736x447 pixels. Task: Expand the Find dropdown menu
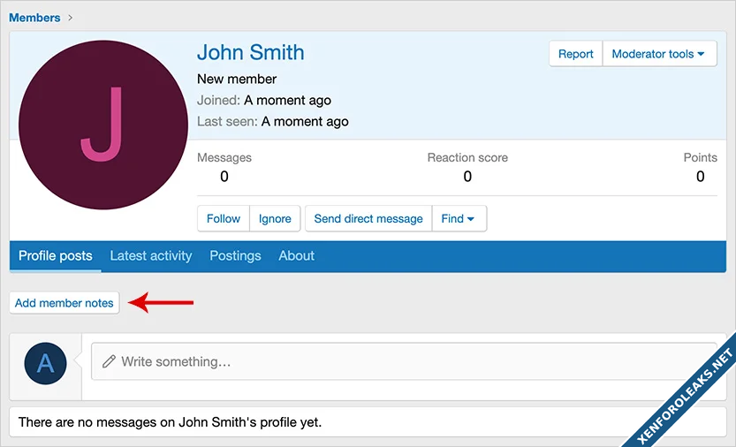[459, 218]
